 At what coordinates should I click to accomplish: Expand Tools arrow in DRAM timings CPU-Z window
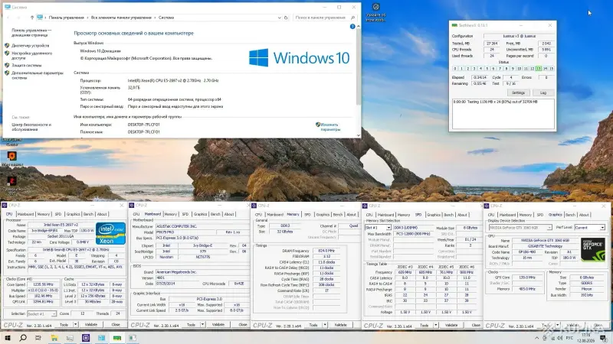(325, 325)
